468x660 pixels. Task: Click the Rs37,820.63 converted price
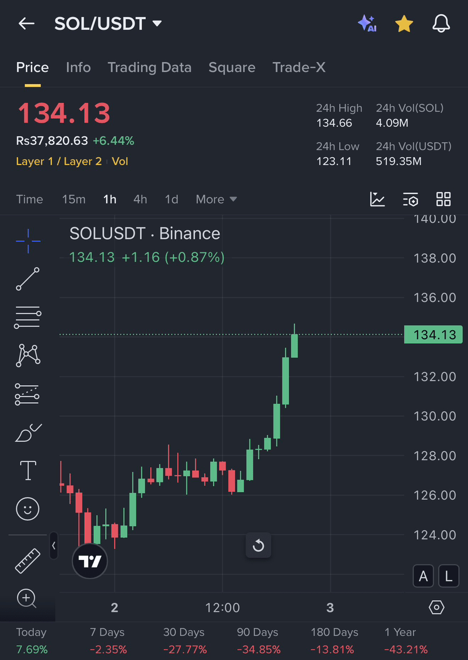pos(52,141)
